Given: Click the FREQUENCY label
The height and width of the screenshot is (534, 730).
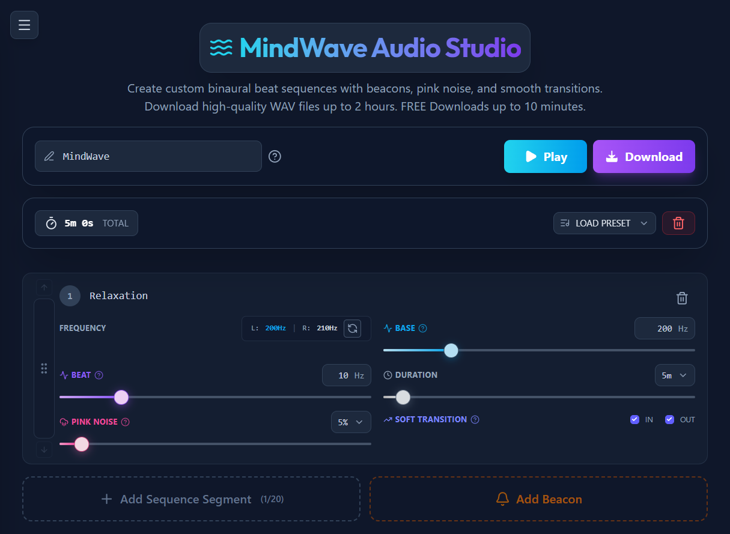Looking at the screenshot, I should [x=83, y=329].
